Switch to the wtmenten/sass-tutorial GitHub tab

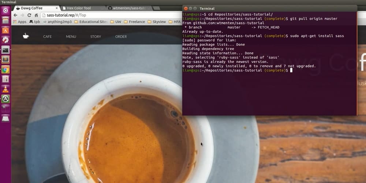click(129, 8)
